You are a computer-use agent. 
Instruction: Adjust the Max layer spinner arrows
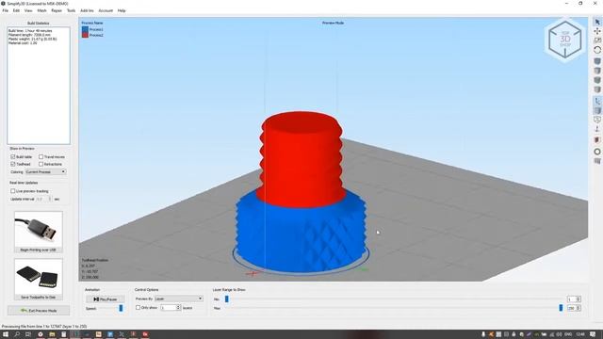click(579, 308)
